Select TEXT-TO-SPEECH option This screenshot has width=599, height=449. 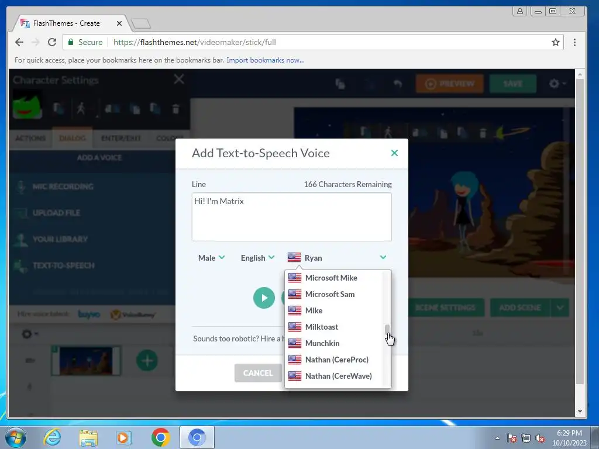pos(63,265)
